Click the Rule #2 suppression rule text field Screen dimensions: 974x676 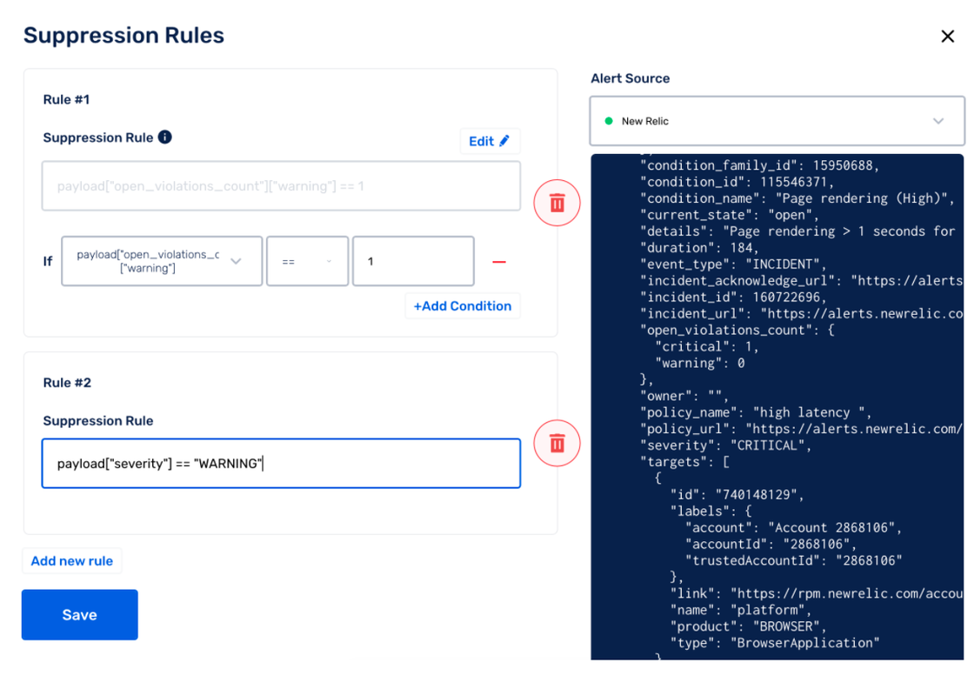click(x=281, y=464)
